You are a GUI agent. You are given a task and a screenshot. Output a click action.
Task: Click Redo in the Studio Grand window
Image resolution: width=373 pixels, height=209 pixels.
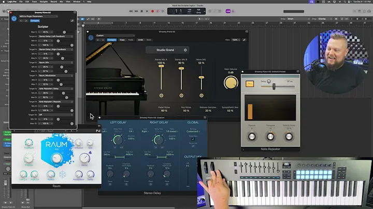click(149, 40)
